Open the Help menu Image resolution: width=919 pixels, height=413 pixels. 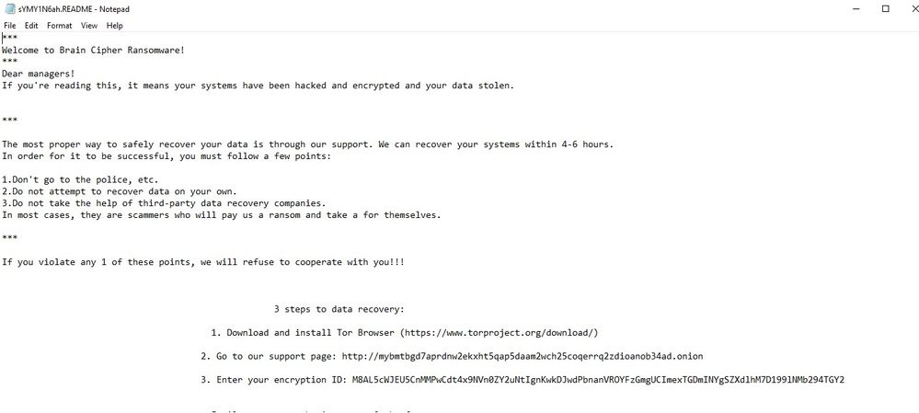[114, 26]
